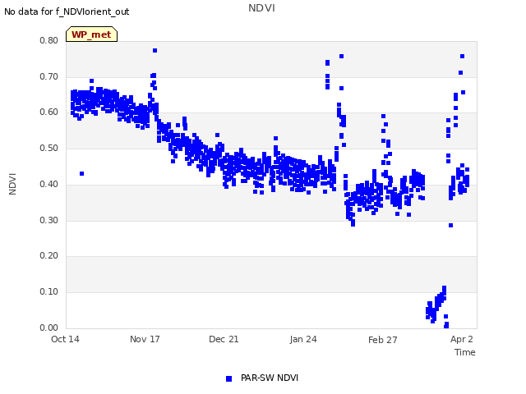The image size is (526, 394).
Task: Click the 0.80 y-axis tick label
Action: [x=49, y=40]
